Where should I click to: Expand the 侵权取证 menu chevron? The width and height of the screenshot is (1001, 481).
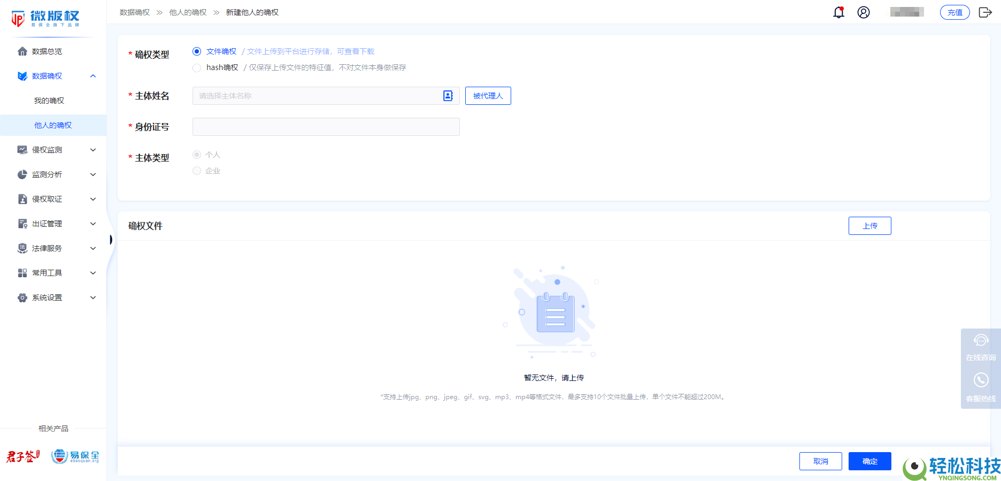tap(93, 199)
